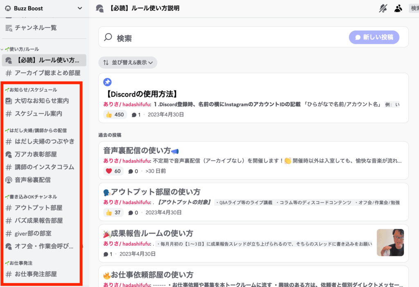Open the お仕事発注部屋 channel
419x287 pixels.
(36, 274)
